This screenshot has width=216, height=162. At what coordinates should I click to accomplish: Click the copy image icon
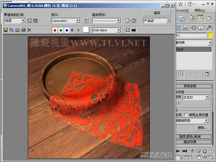coord(12,30)
